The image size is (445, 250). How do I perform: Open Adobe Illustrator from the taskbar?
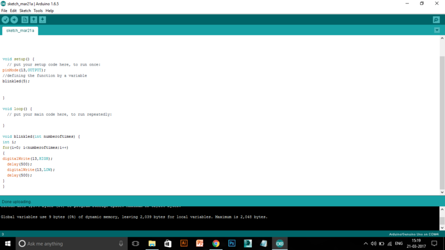pos(184,243)
